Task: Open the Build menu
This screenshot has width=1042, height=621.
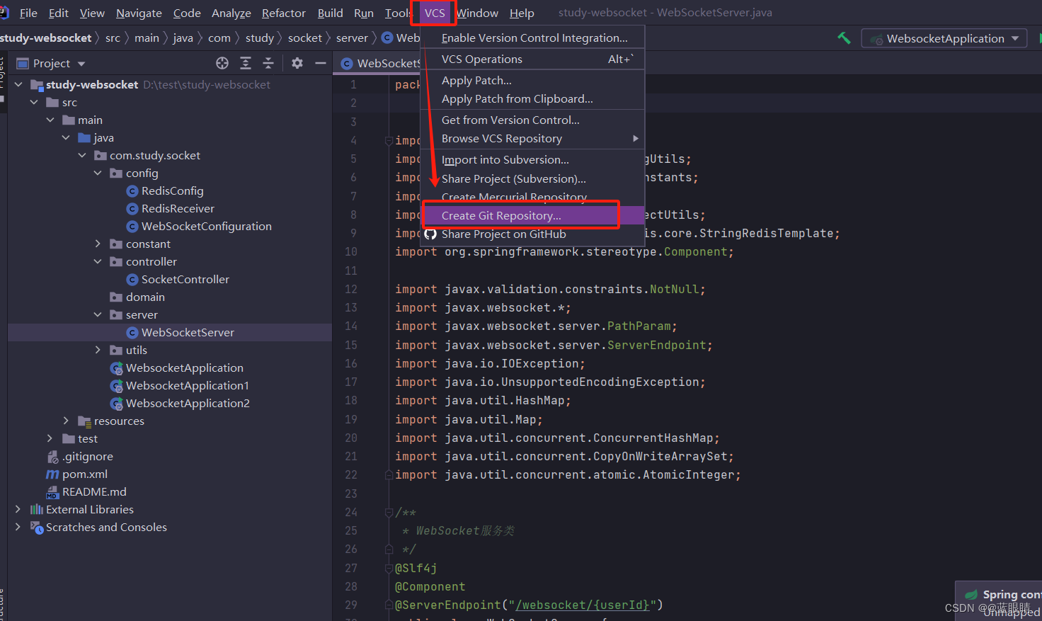Action: [x=330, y=13]
